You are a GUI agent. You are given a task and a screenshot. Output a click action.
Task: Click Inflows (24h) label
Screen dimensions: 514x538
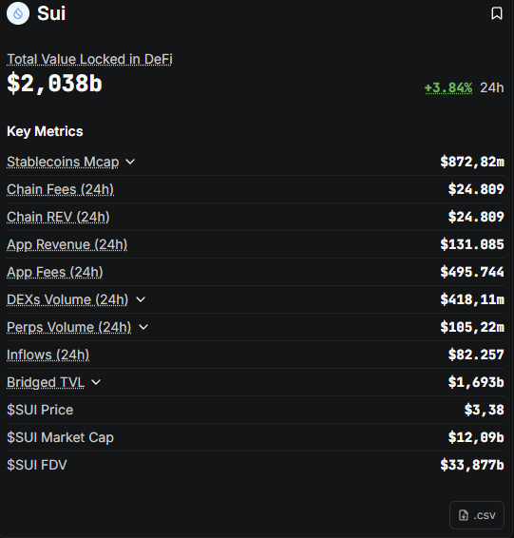click(48, 355)
